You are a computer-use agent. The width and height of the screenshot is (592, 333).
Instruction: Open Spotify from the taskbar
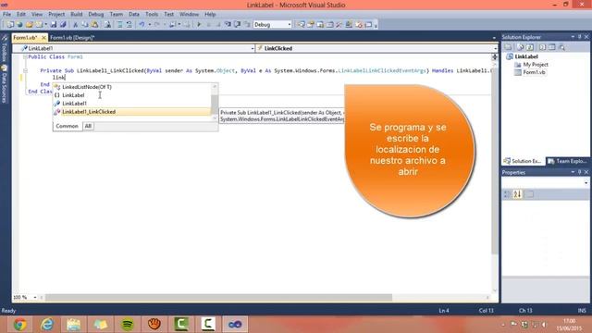point(128,325)
